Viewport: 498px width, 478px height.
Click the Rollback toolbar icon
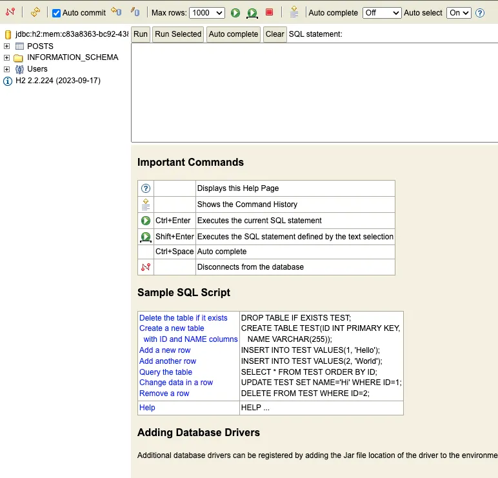coord(116,12)
